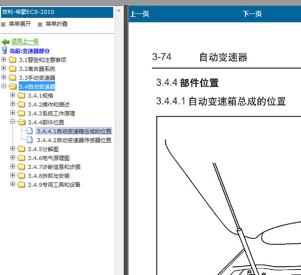Click 菜单折叠 to collapse all menus
301x275 pixels.
coord(57,24)
